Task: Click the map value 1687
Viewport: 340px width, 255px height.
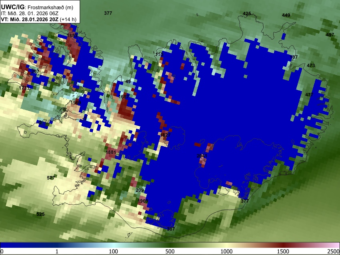Action: pos(124,97)
